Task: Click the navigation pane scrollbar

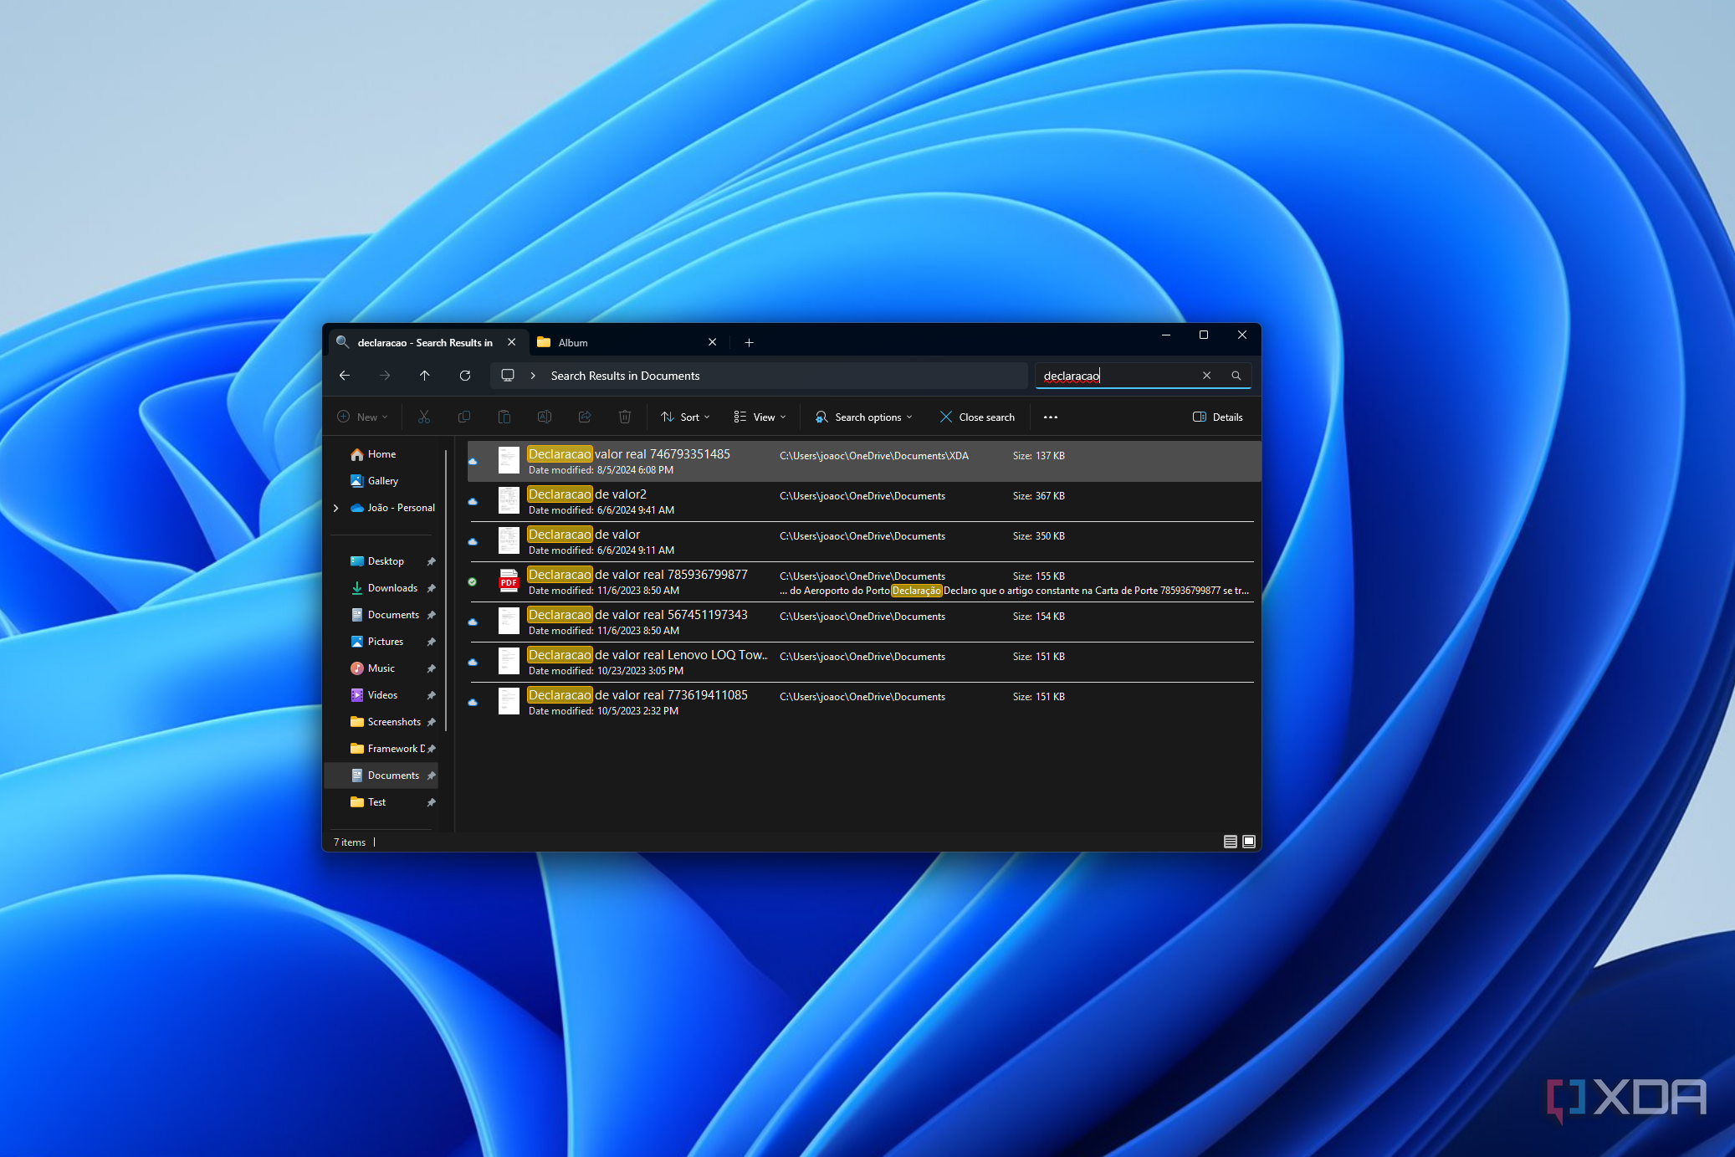Action: (x=447, y=590)
